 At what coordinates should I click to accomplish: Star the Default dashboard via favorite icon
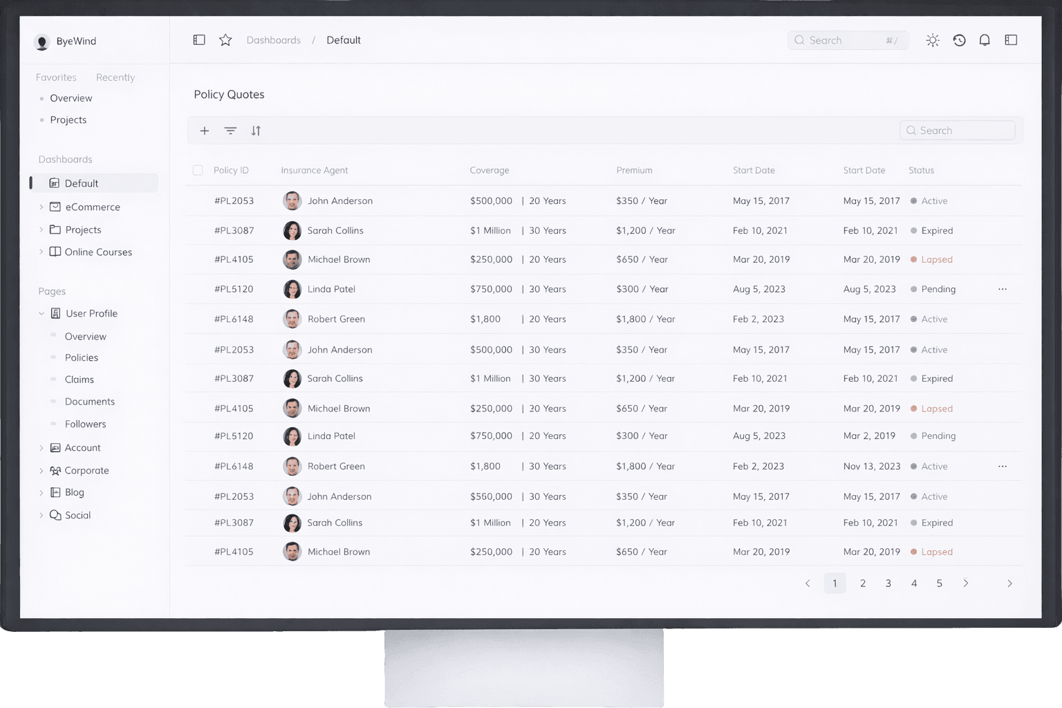(x=225, y=40)
